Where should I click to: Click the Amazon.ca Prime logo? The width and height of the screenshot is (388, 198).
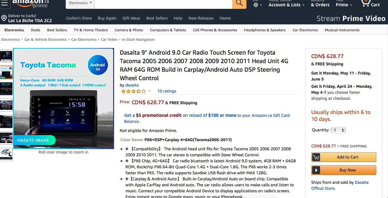coord(31,3)
